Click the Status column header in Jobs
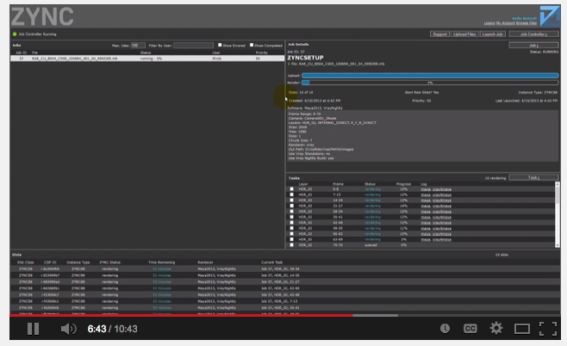The width and height of the screenshot is (567, 346). 146,53
